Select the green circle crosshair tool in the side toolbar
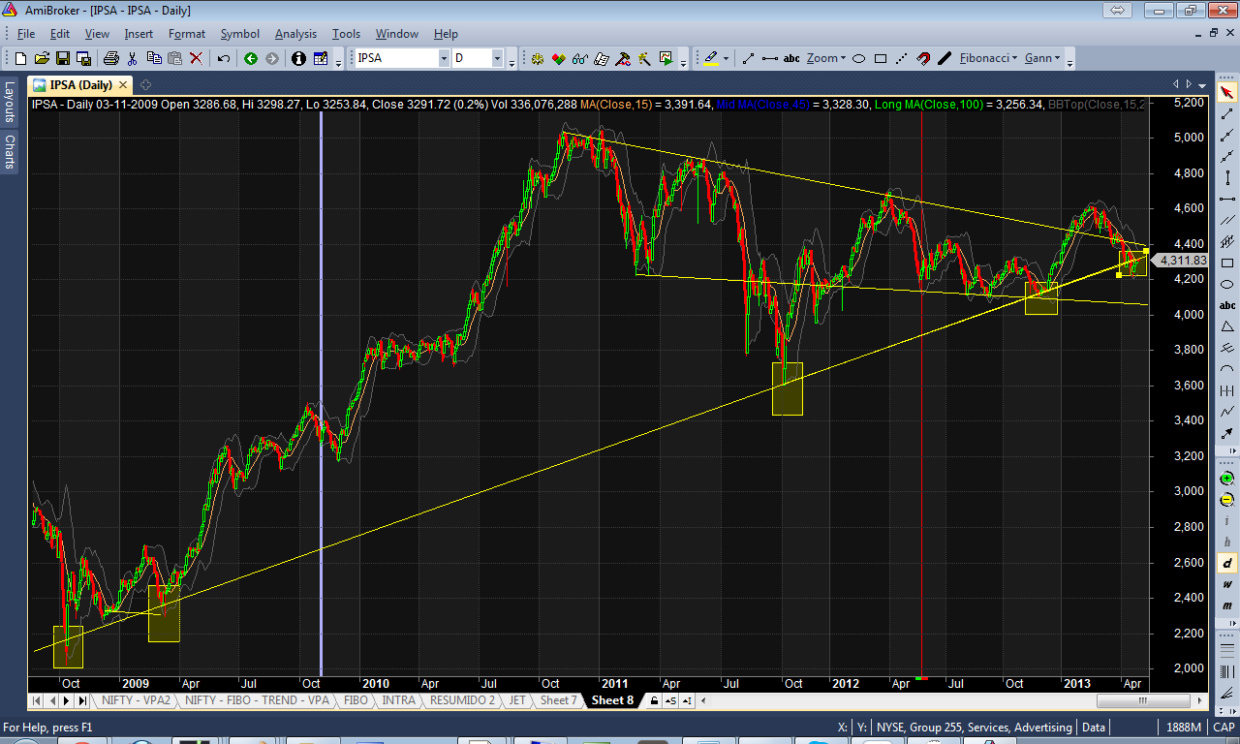This screenshot has width=1240, height=744. click(x=1227, y=479)
